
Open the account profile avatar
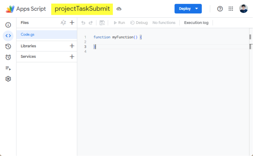[x=243, y=9]
